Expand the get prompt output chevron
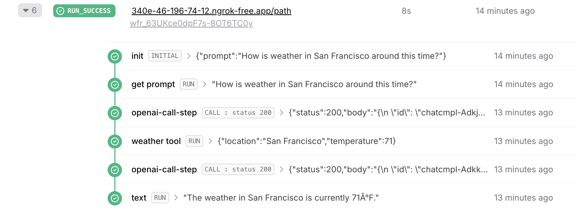The image size is (586, 213). 205,84
